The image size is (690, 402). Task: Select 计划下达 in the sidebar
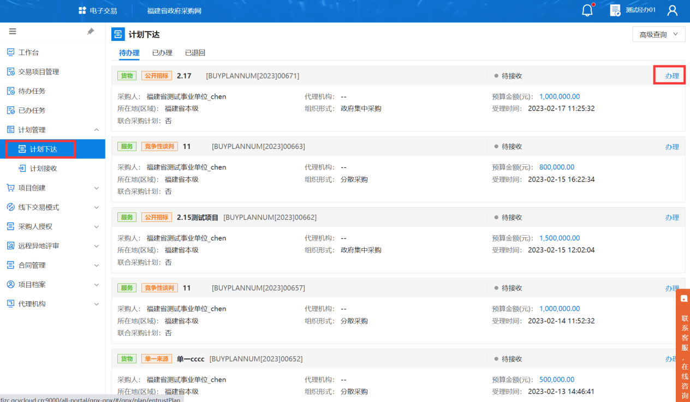[52, 149]
